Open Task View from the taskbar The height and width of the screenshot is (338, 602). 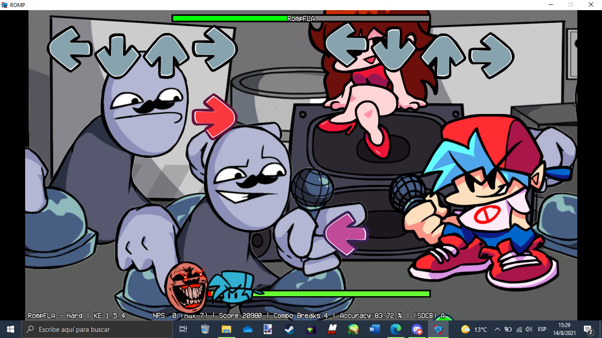coord(183,329)
